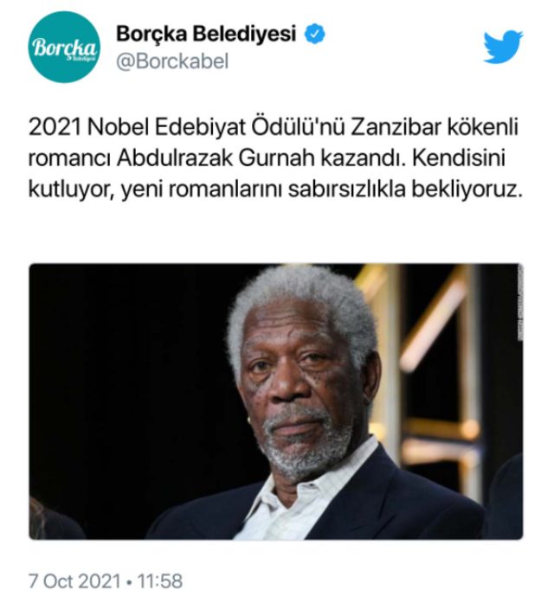Click the Twitter bird logo
The width and height of the screenshot is (554, 590).
[503, 47]
